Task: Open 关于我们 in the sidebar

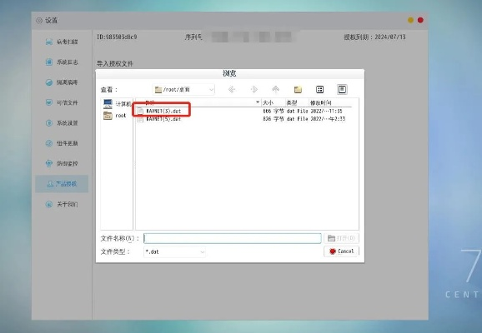Action: (62, 204)
